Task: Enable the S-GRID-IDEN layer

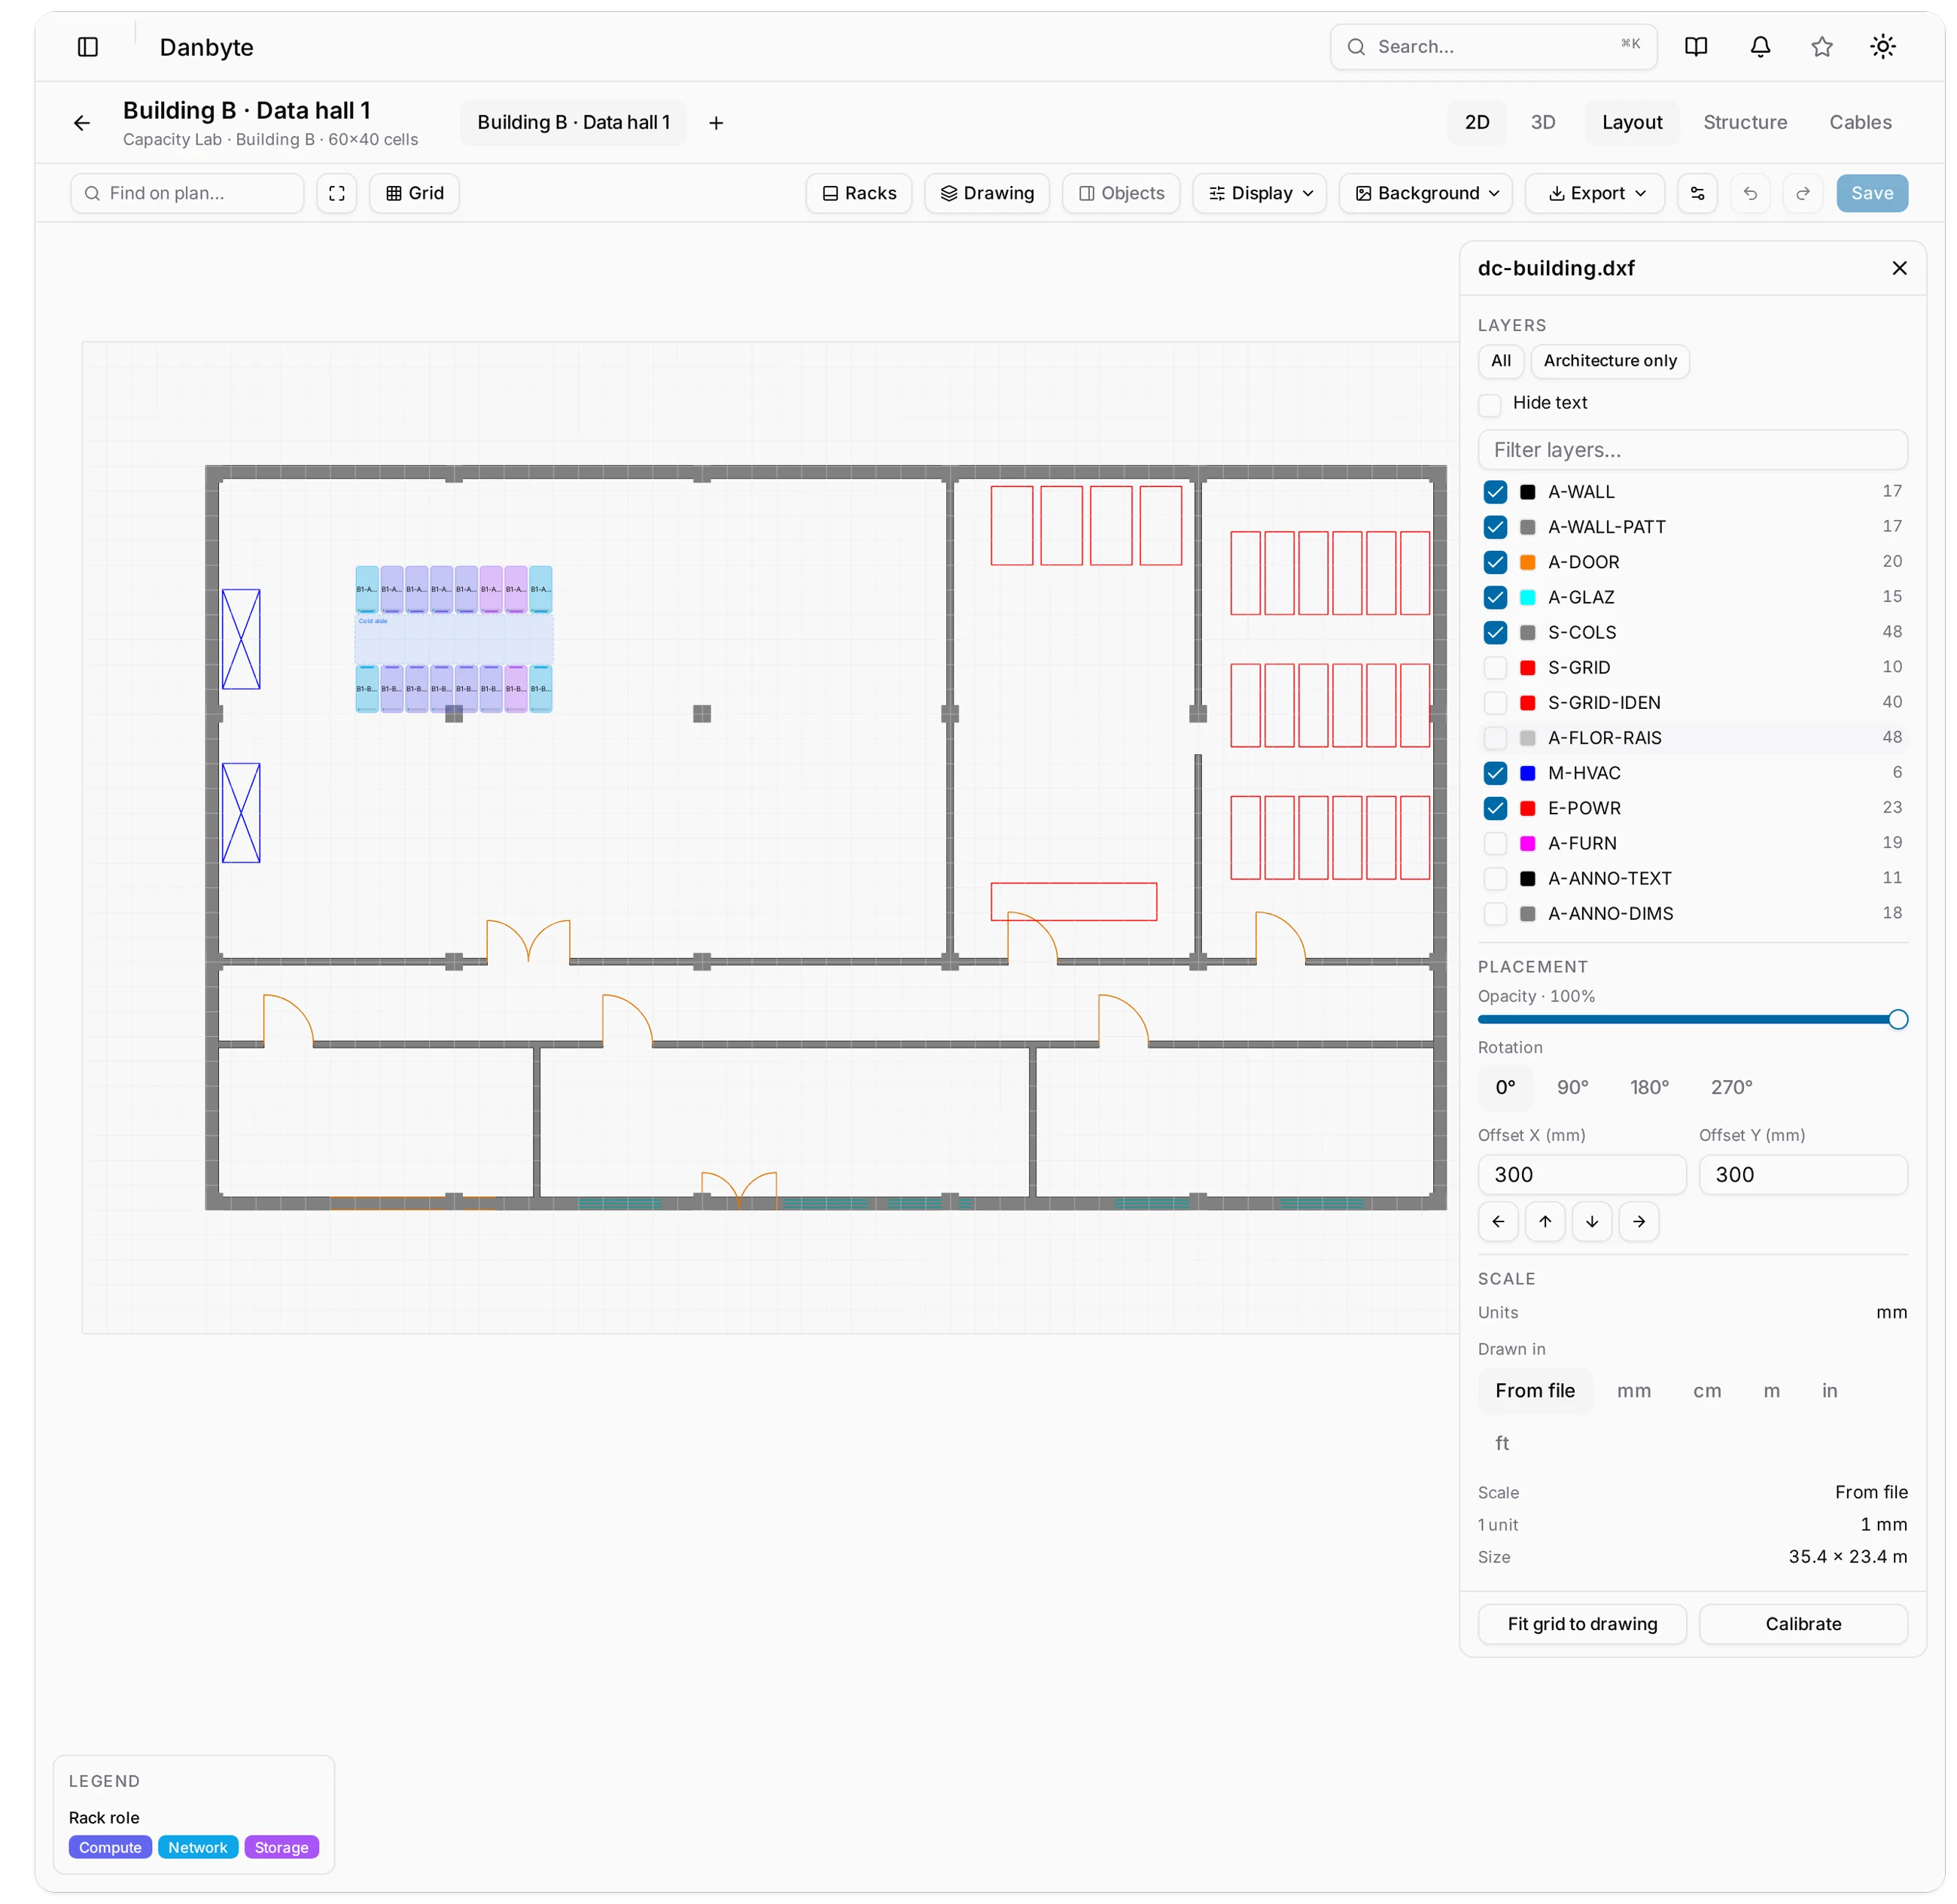Action: tap(1495, 703)
